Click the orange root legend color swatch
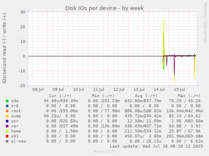The image size is (209, 156). tap(7, 111)
